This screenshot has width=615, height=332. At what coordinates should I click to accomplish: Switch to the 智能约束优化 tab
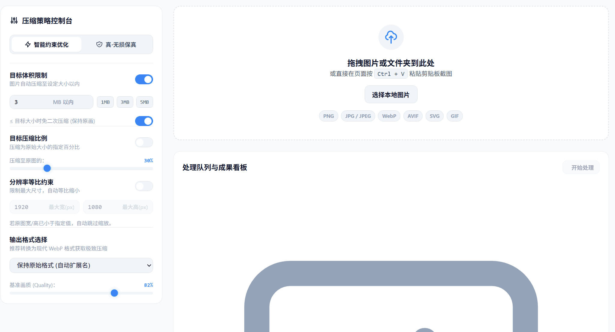click(47, 44)
